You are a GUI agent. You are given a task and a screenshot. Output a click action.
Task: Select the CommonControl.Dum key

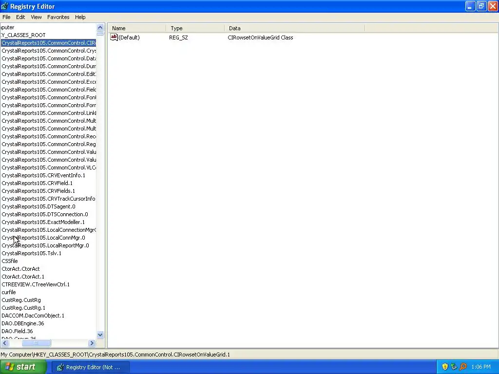[48, 66]
